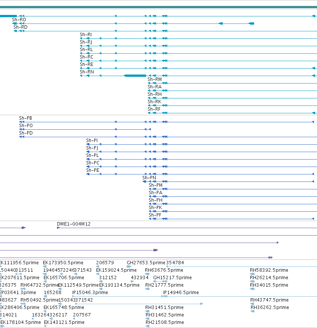This screenshot has height=328, width=317.
Task: Open EST label EK143121.5prime
Action: tap(64, 322)
